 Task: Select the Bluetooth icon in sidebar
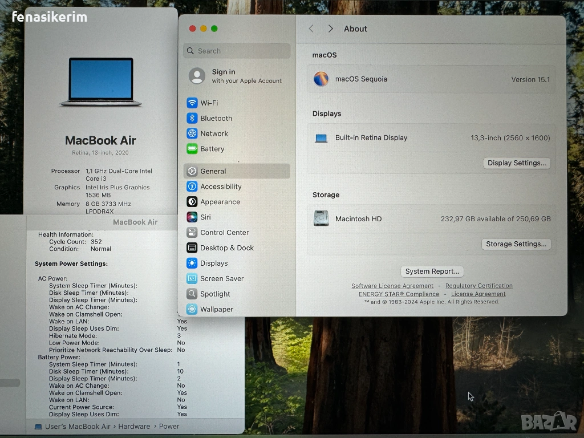[192, 119]
